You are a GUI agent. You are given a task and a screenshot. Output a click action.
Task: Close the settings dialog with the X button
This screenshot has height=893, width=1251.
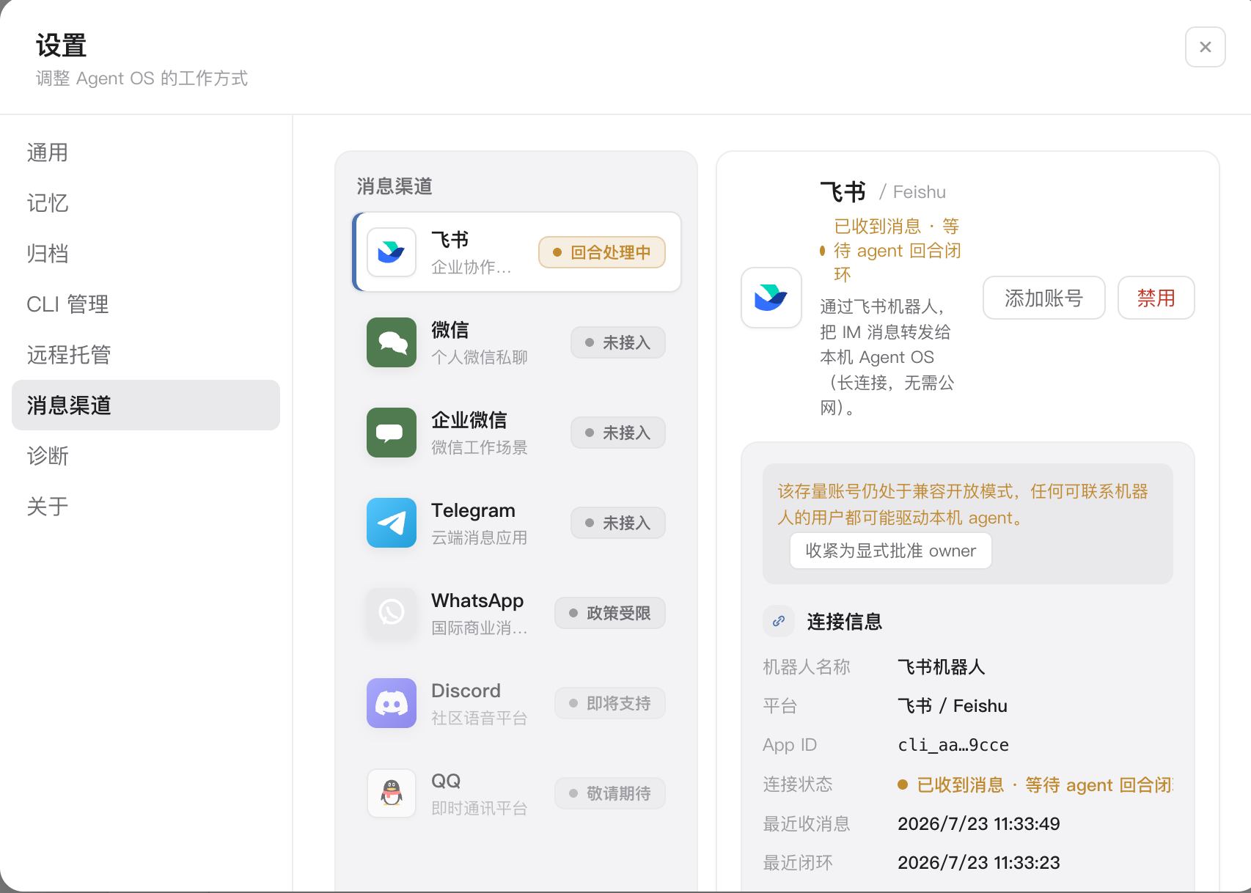tap(1206, 47)
